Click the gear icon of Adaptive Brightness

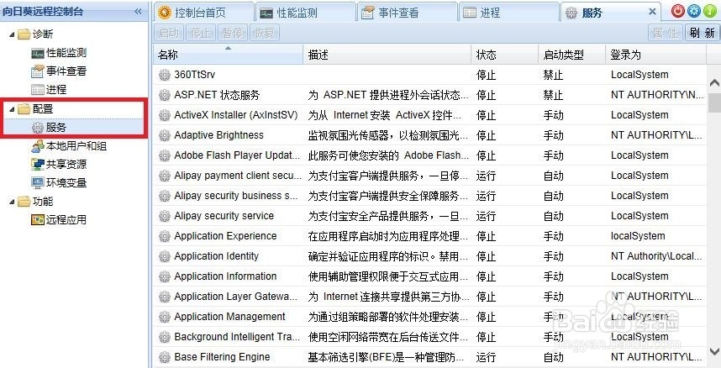(x=164, y=136)
